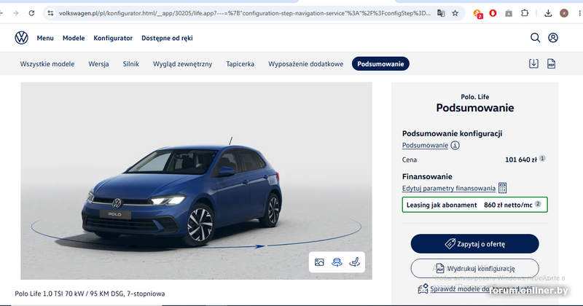Go to the Silnik step
The width and height of the screenshot is (583, 306).
(131, 64)
